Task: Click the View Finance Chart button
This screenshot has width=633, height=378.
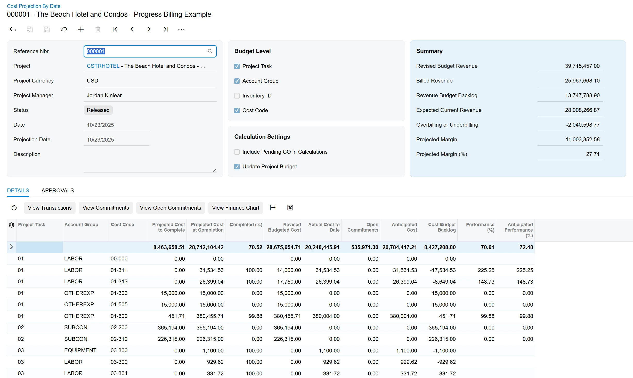Action: [x=235, y=208]
